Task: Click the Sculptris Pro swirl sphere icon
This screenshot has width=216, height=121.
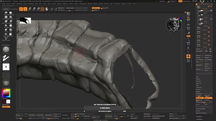Action: click(x=47, y=9)
